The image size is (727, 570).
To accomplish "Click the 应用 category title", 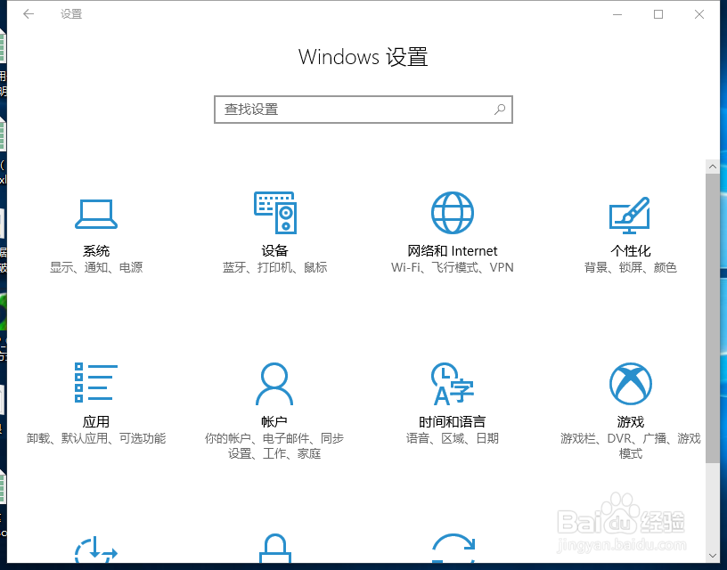I will point(96,421).
